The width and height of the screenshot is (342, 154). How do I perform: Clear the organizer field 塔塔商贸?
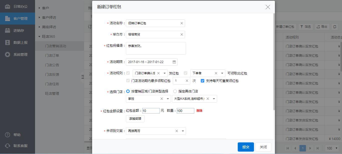(182, 34)
